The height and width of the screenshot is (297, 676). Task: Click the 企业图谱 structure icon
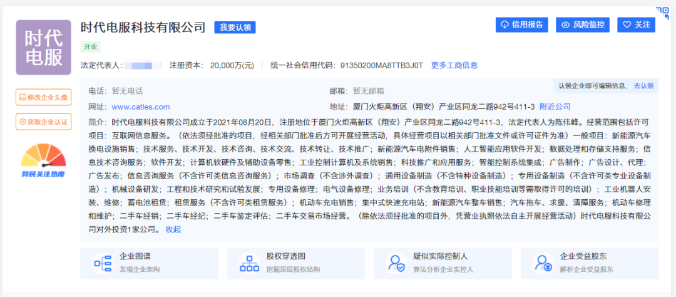pyautogui.click(x=103, y=263)
